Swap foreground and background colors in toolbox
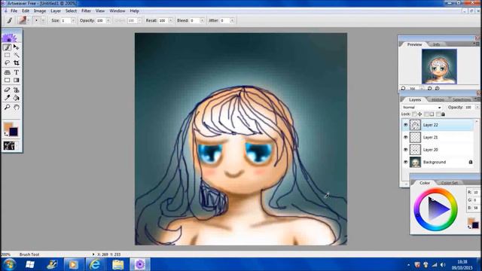The width and height of the screenshot is (482, 271). [5, 134]
